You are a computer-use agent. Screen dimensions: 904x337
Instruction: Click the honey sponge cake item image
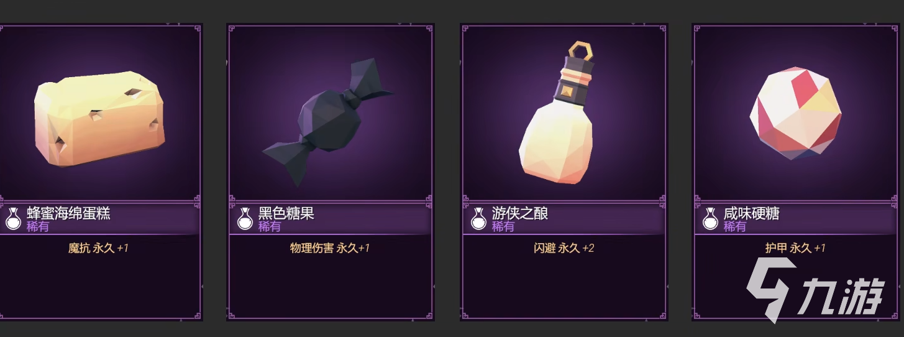point(99,119)
